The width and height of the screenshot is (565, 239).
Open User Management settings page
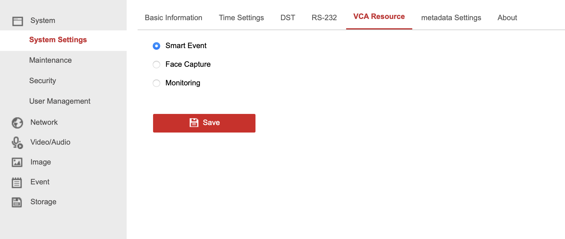click(60, 101)
